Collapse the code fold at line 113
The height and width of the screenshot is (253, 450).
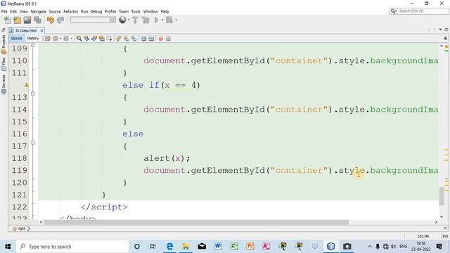coord(33,93)
